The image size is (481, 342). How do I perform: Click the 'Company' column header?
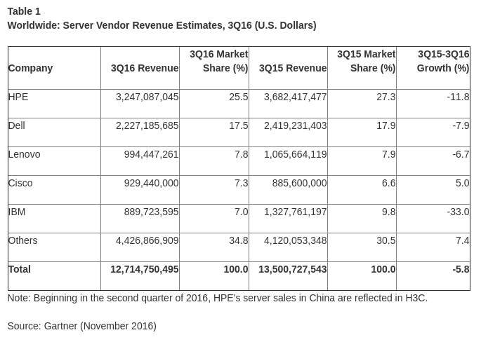pos(31,68)
